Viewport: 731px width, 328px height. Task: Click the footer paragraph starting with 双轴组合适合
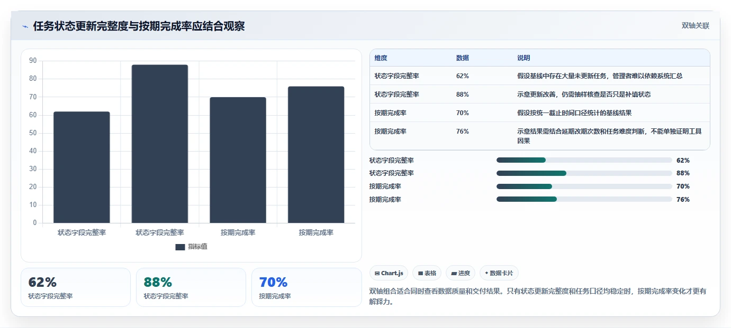(538, 297)
